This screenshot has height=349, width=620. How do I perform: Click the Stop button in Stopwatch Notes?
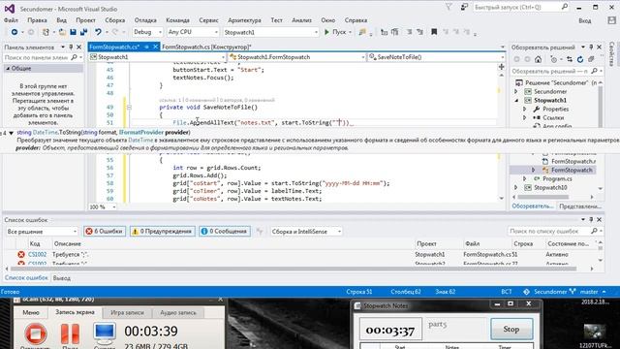click(511, 329)
